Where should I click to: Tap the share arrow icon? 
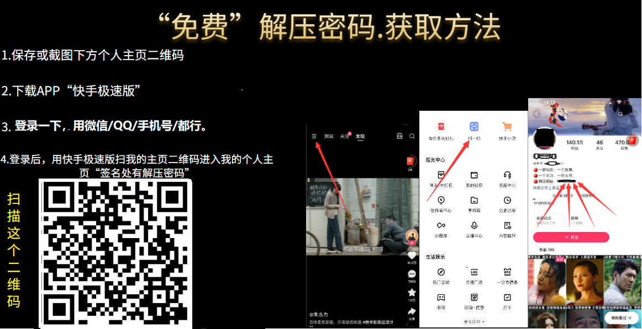tap(412, 311)
